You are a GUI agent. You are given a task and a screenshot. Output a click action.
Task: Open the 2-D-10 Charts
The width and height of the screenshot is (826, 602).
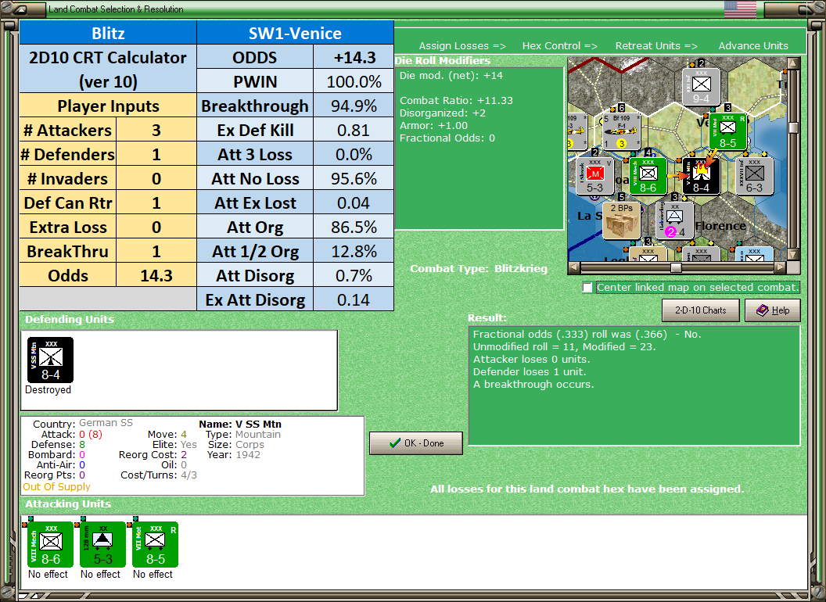pyautogui.click(x=701, y=310)
